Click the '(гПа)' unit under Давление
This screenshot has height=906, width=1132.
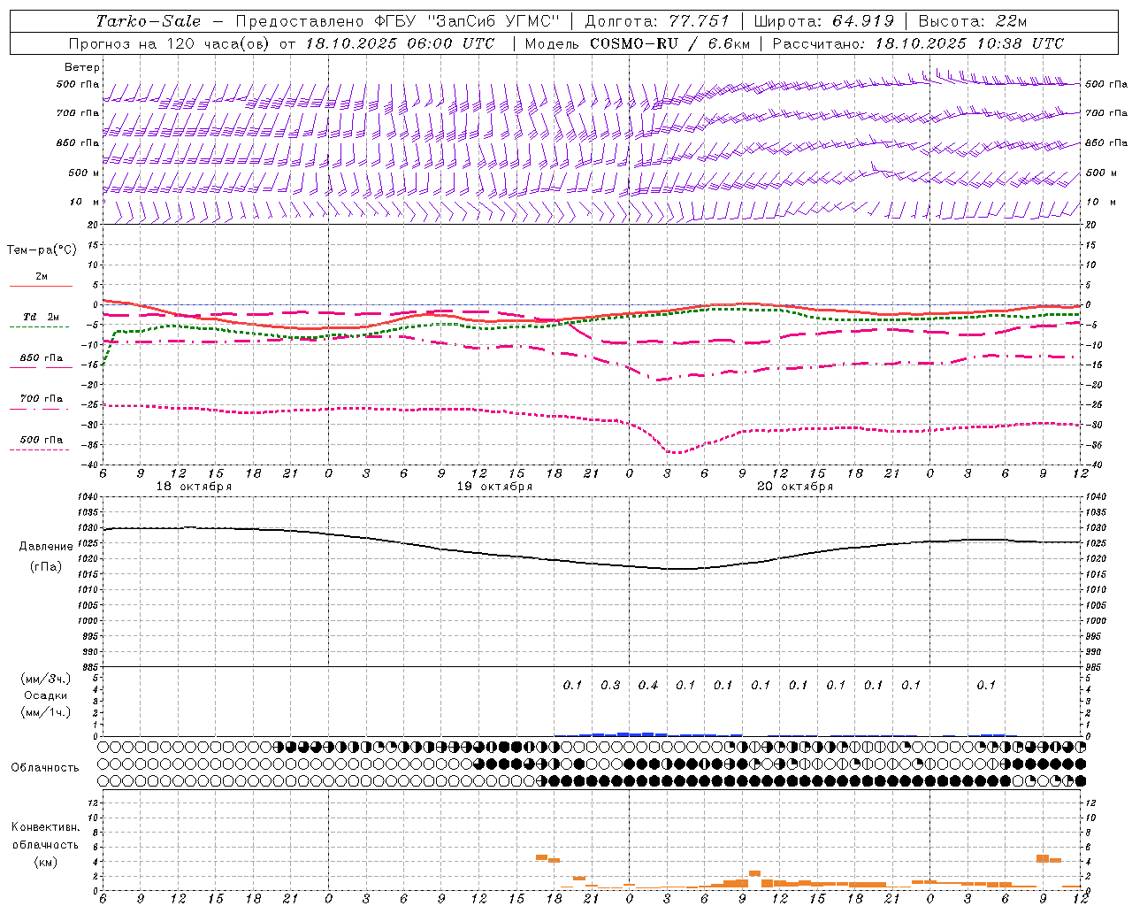point(46,566)
